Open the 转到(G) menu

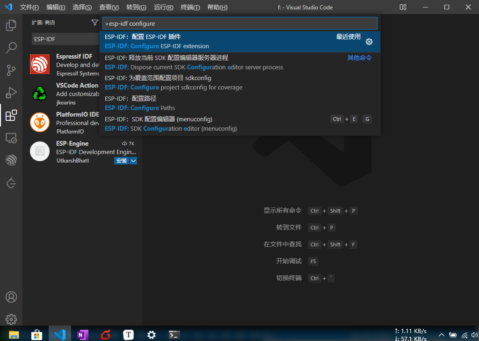tap(136, 7)
